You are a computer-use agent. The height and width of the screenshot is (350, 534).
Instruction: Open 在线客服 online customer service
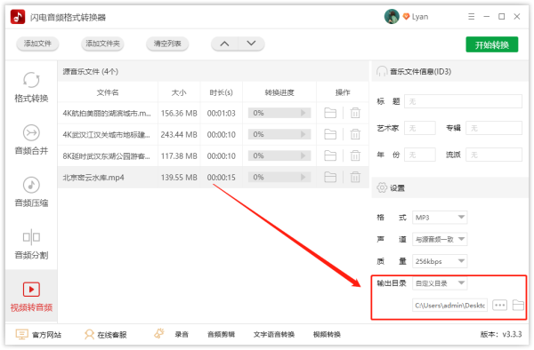pos(105,335)
